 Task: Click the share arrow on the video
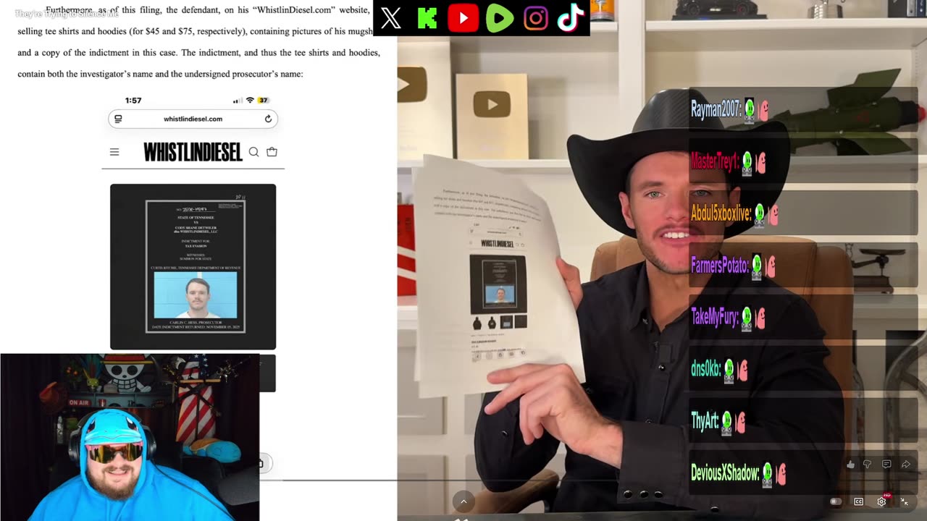coord(905,465)
